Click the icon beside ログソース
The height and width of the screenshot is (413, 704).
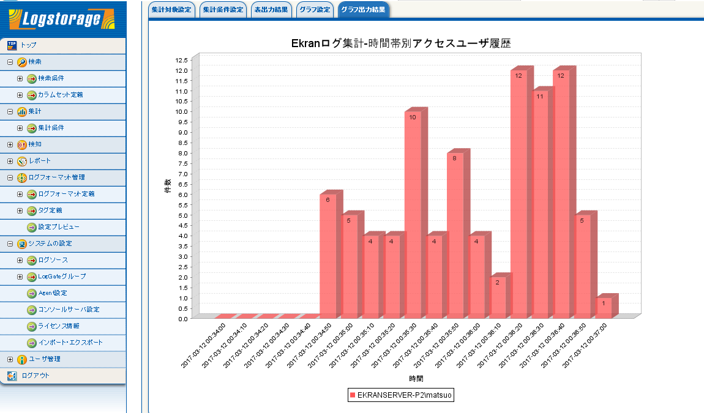point(31,261)
